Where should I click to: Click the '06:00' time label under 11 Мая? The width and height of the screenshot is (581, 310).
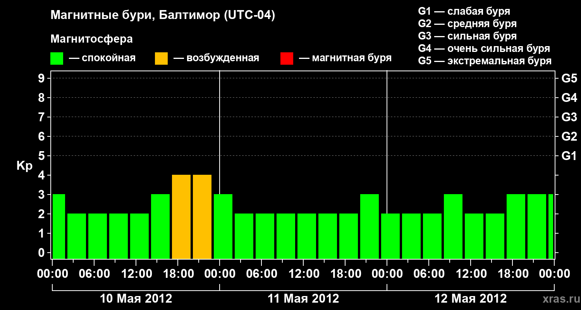point(261,274)
